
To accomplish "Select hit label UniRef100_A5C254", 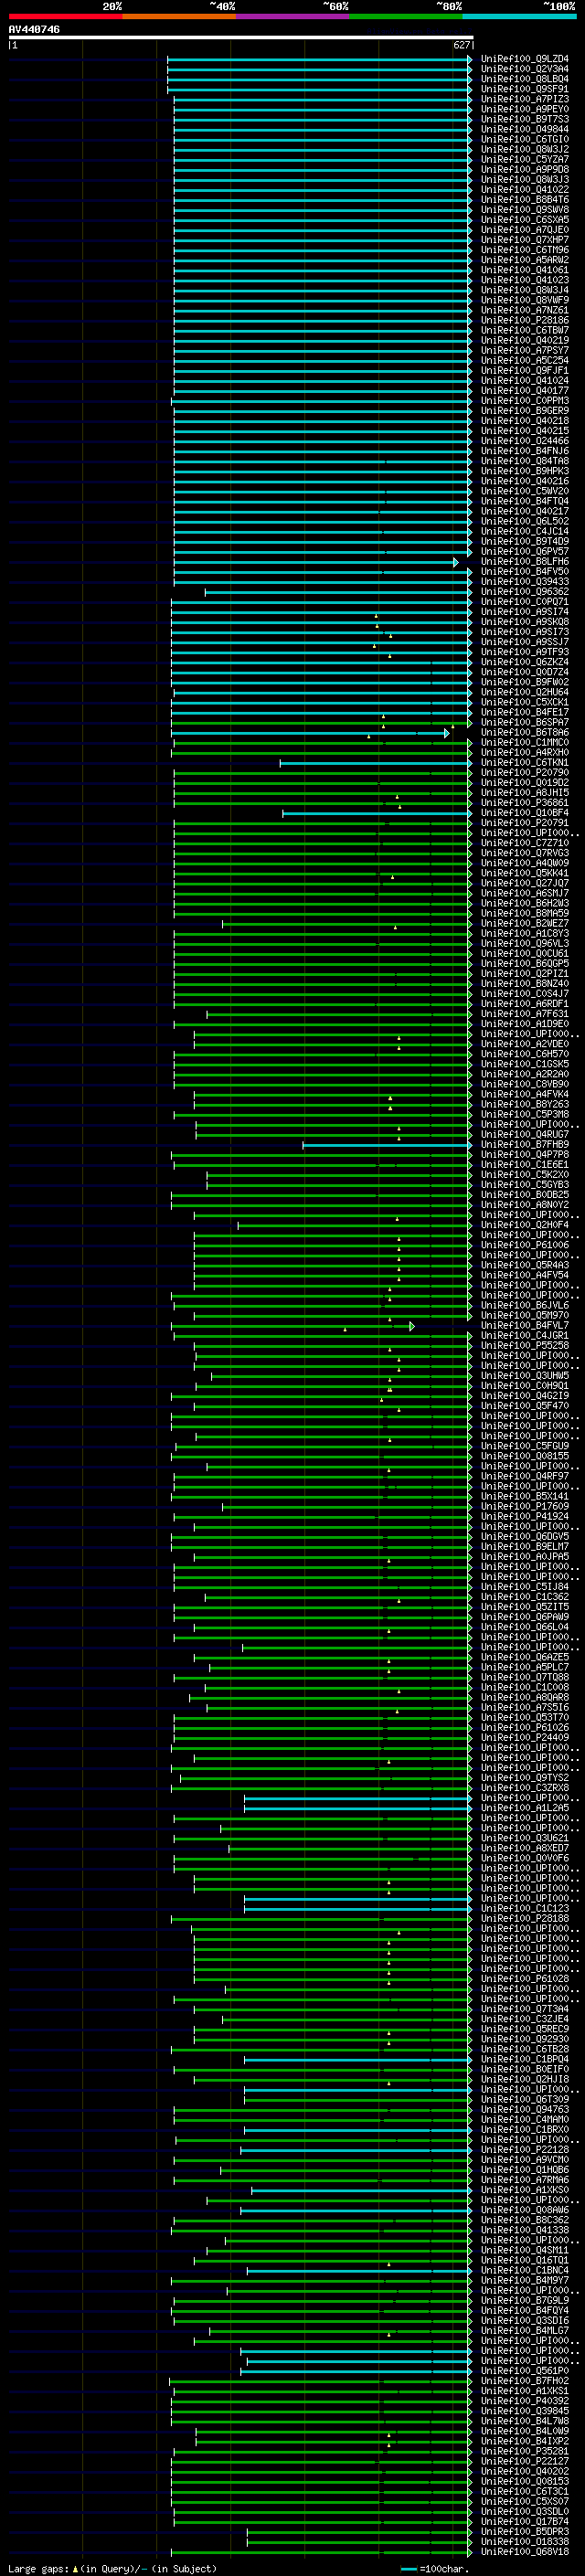I will [x=525, y=360].
